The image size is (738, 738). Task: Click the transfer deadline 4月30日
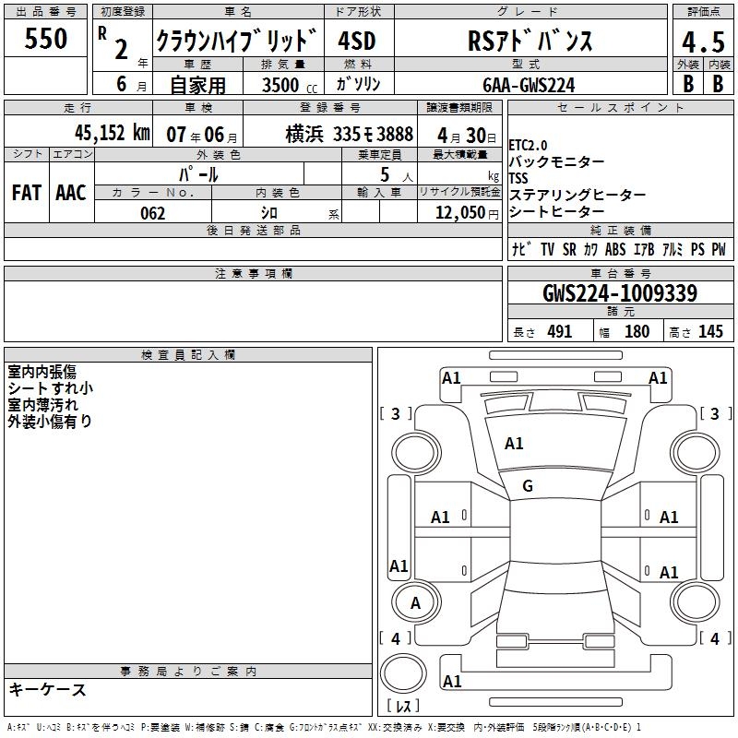pos(467,136)
